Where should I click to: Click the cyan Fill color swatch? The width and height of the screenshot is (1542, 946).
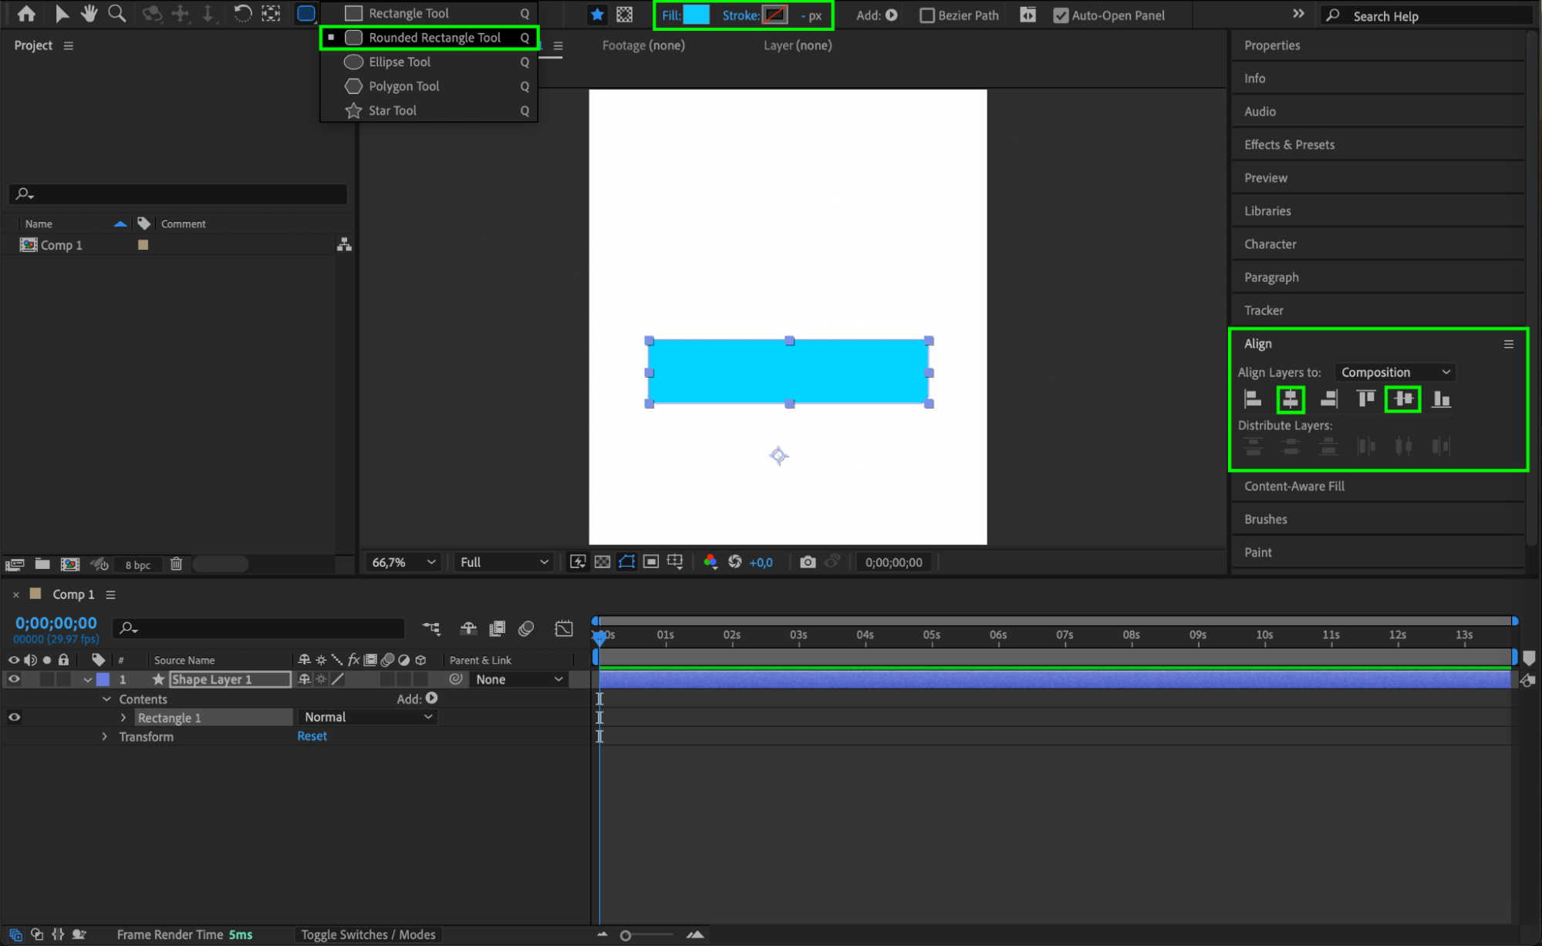(x=696, y=15)
